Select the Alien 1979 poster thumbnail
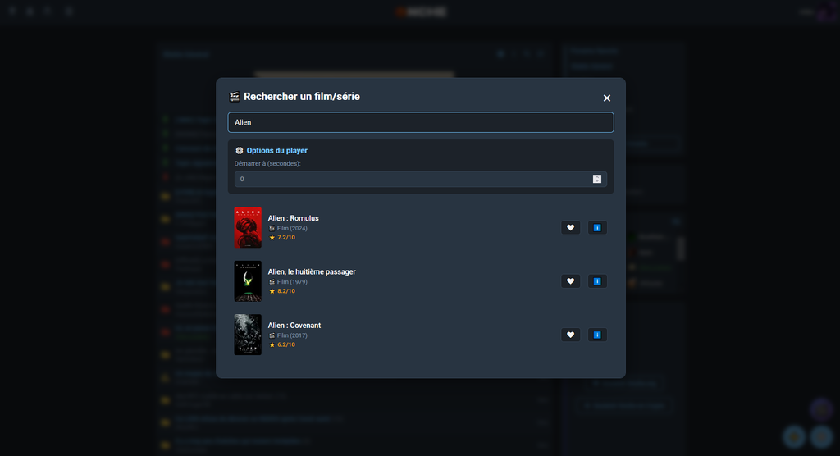The height and width of the screenshot is (456, 840). click(248, 281)
